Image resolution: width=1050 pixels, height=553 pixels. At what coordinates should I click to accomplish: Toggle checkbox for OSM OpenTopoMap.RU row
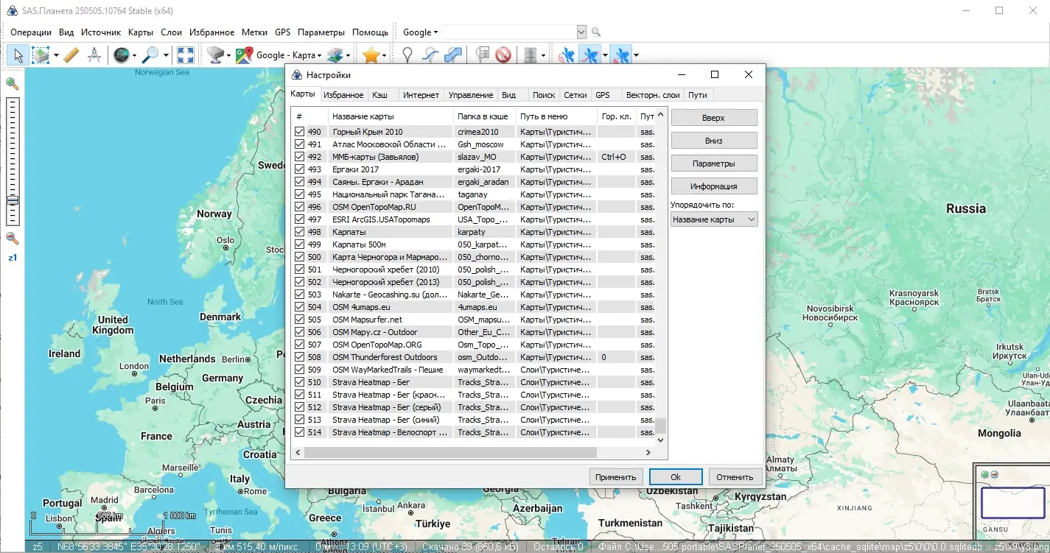click(299, 207)
